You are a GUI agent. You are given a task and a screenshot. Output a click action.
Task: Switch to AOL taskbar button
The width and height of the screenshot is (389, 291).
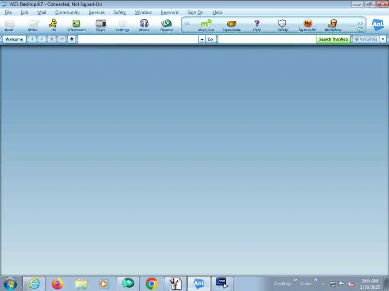pyautogui.click(x=199, y=283)
